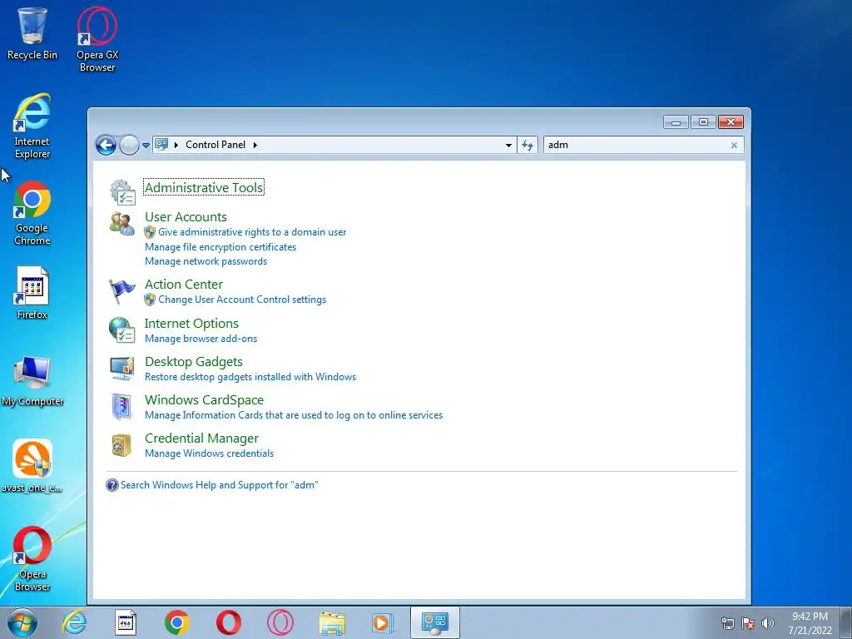Click Manage network passwords
The width and height of the screenshot is (852, 639).
[206, 261]
